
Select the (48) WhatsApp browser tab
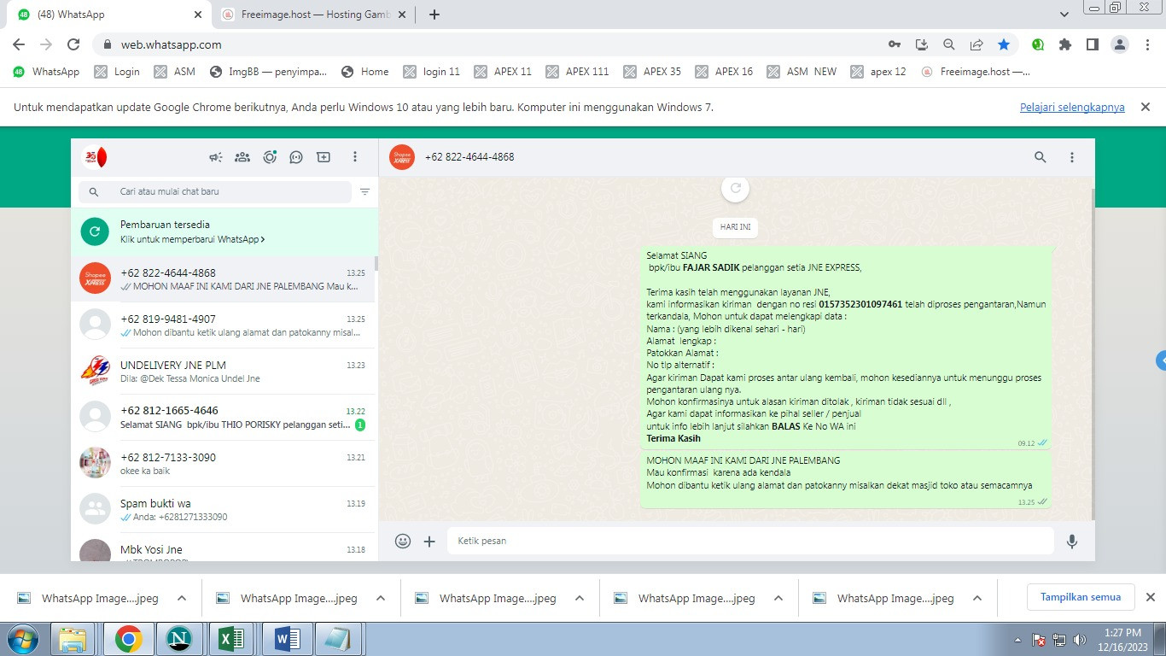tap(110, 15)
